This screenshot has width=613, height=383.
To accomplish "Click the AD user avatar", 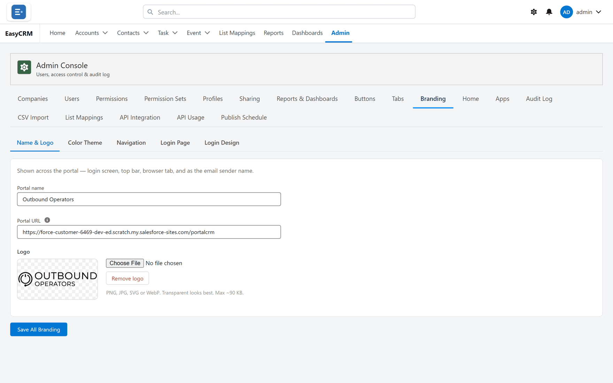I will 566,12.
